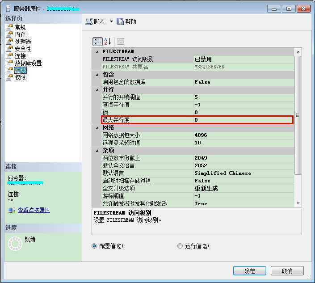Collapse the FILESTREAM section
Screen dimensions: 315x283
[x=97, y=52]
